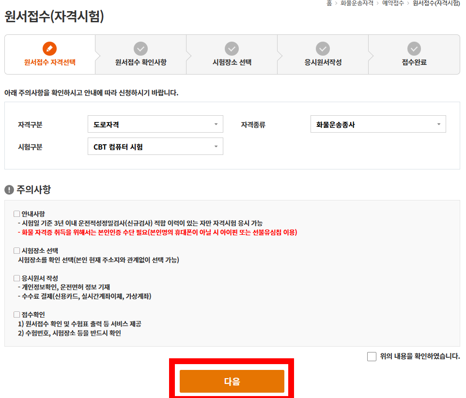466x398 pixels.
Task: Click the 개인정보확인, 운전면허 정보 기재 line
Action: (x=64, y=287)
